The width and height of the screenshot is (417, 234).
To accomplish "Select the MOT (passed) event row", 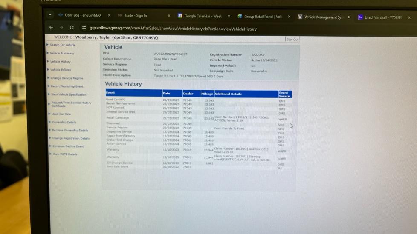I will 199,108.
